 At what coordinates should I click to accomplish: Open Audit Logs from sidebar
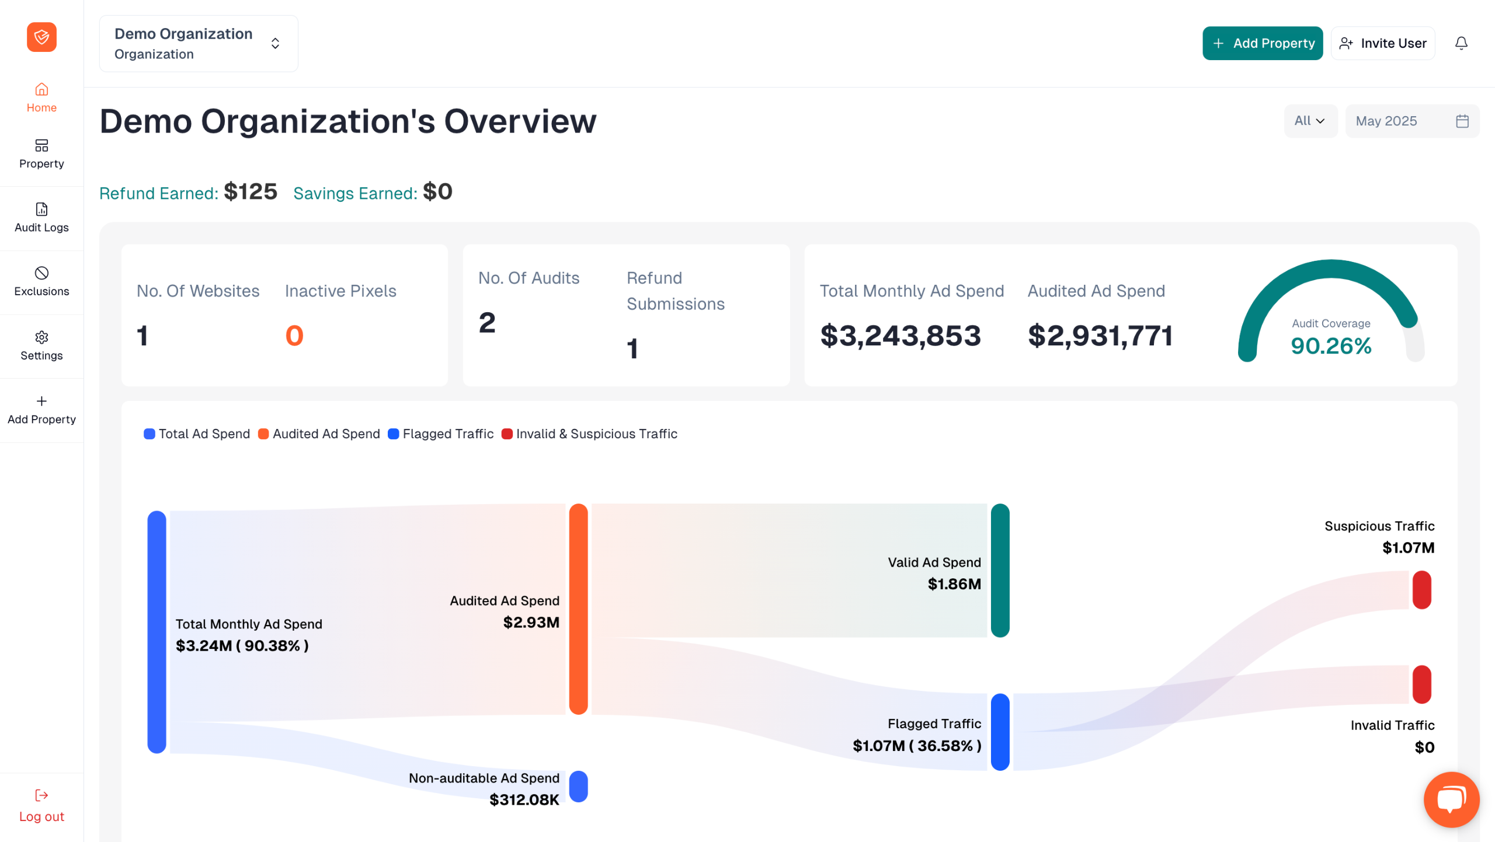tap(41, 218)
